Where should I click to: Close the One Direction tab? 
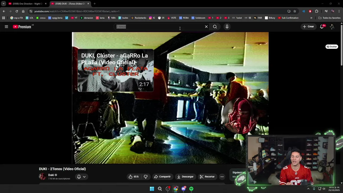coord(46,4)
